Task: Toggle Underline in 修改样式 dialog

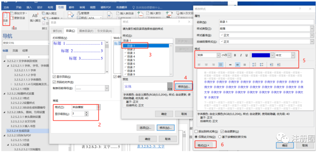Action: [x=246, y=55]
